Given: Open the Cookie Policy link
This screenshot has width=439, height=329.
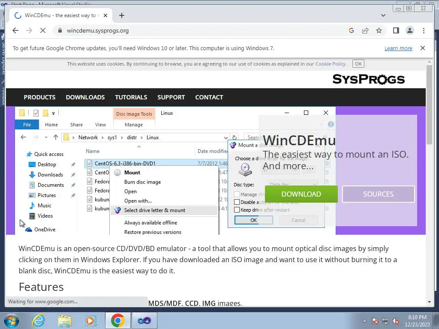Looking at the screenshot, I should pyautogui.click(x=331, y=64).
